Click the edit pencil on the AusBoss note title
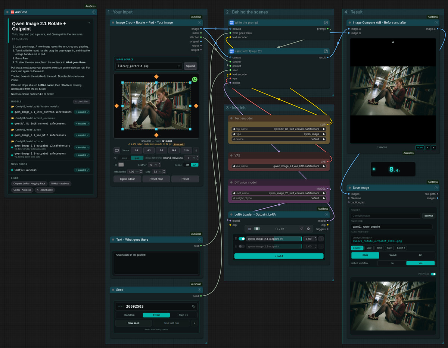448x348 pixels. 89,23
